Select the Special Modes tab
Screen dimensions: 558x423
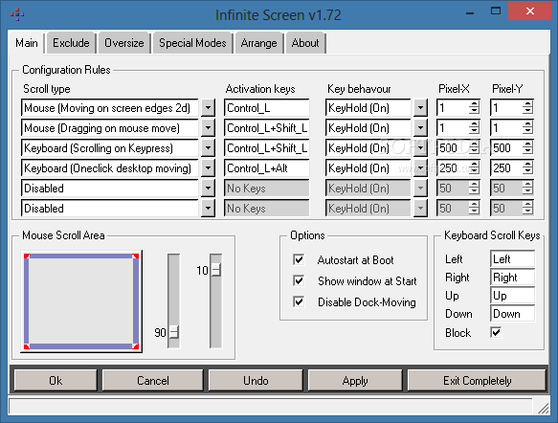point(192,43)
